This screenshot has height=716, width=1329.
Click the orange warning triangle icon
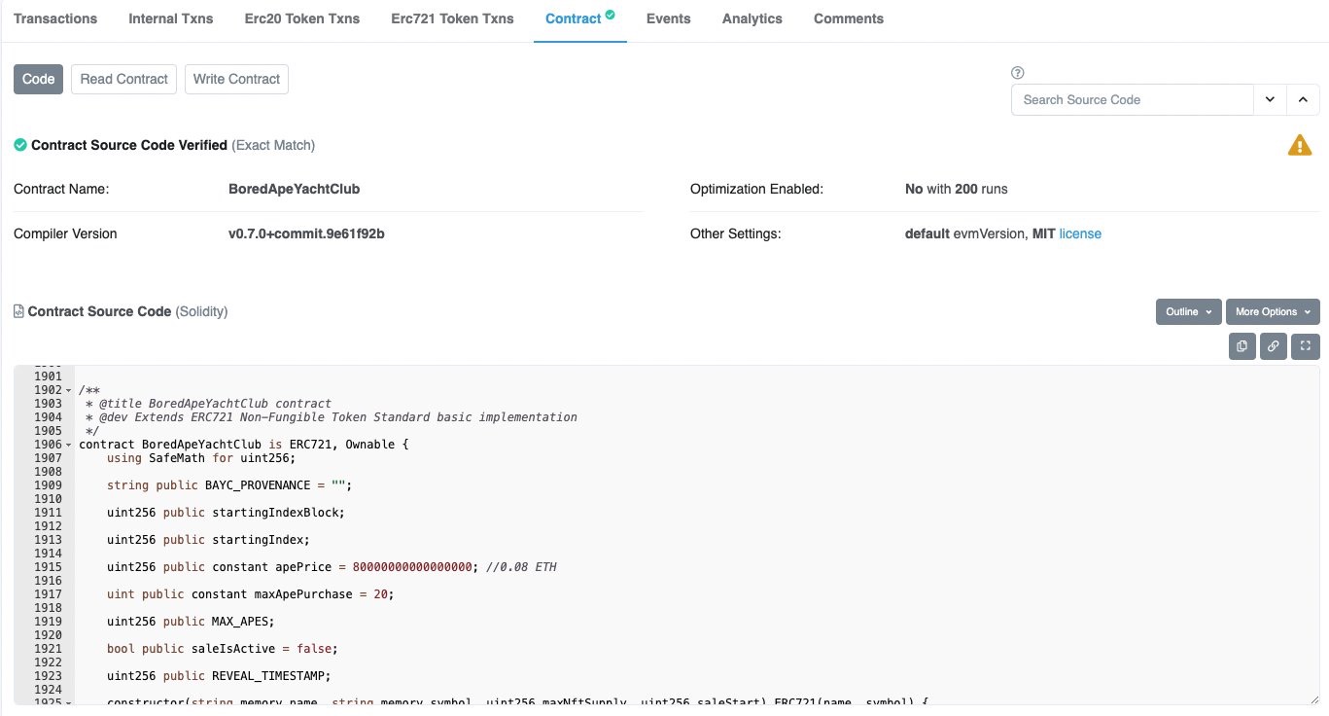point(1300,146)
